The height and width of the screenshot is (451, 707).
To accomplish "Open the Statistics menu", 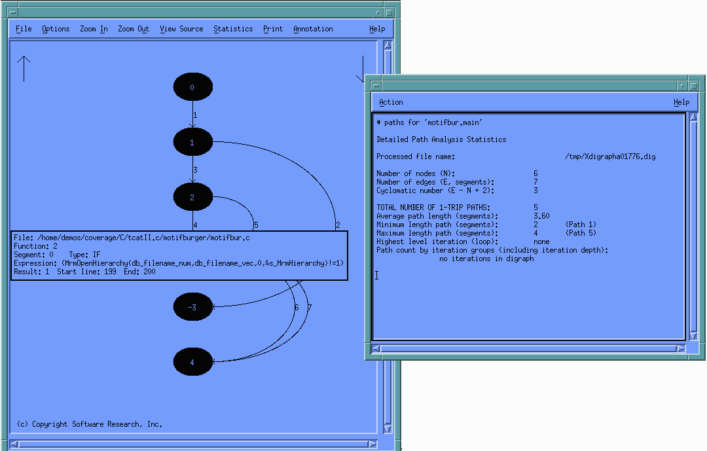I will pyautogui.click(x=233, y=29).
